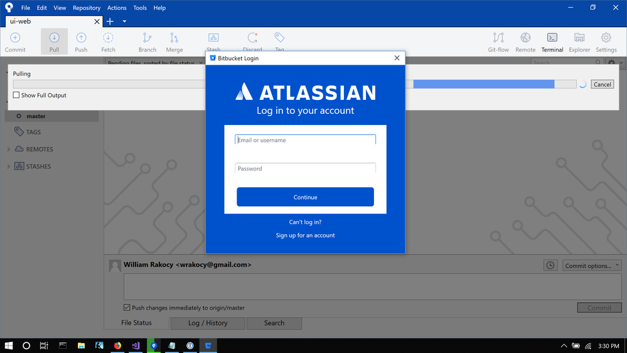627x353 pixels.
Task: Click the Can't log in? link
Action: [x=305, y=222]
